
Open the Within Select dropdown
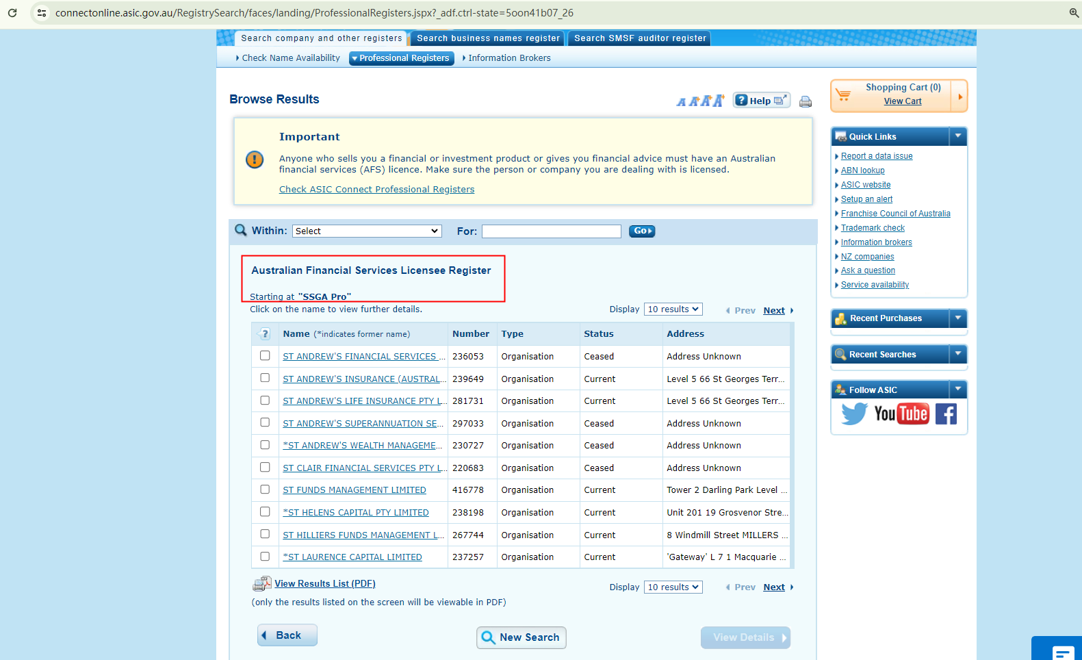click(367, 231)
